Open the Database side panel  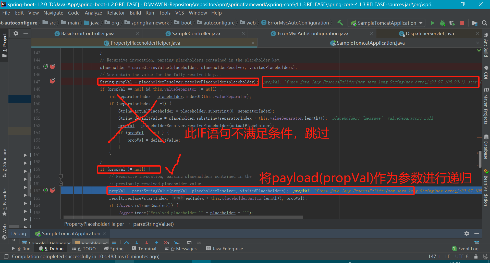(486, 147)
